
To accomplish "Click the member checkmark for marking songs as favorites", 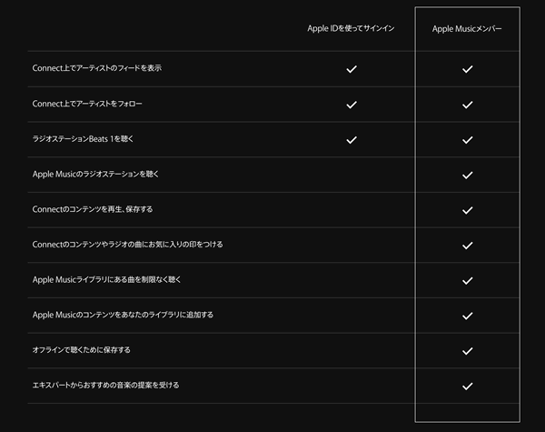I will [467, 245].
